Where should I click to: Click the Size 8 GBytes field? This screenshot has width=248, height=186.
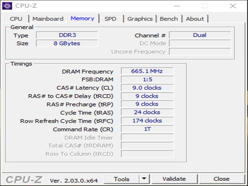(67, 43)
